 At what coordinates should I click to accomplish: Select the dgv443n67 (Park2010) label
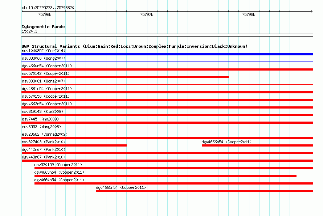[x=44, y=157]
